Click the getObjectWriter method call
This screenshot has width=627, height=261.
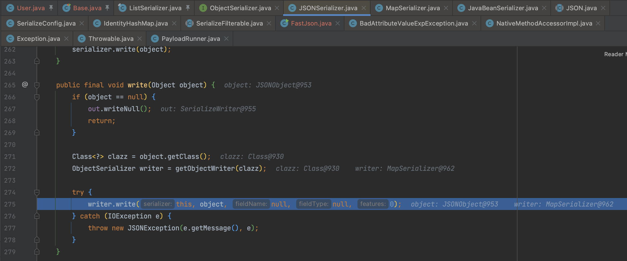(205, 169)
